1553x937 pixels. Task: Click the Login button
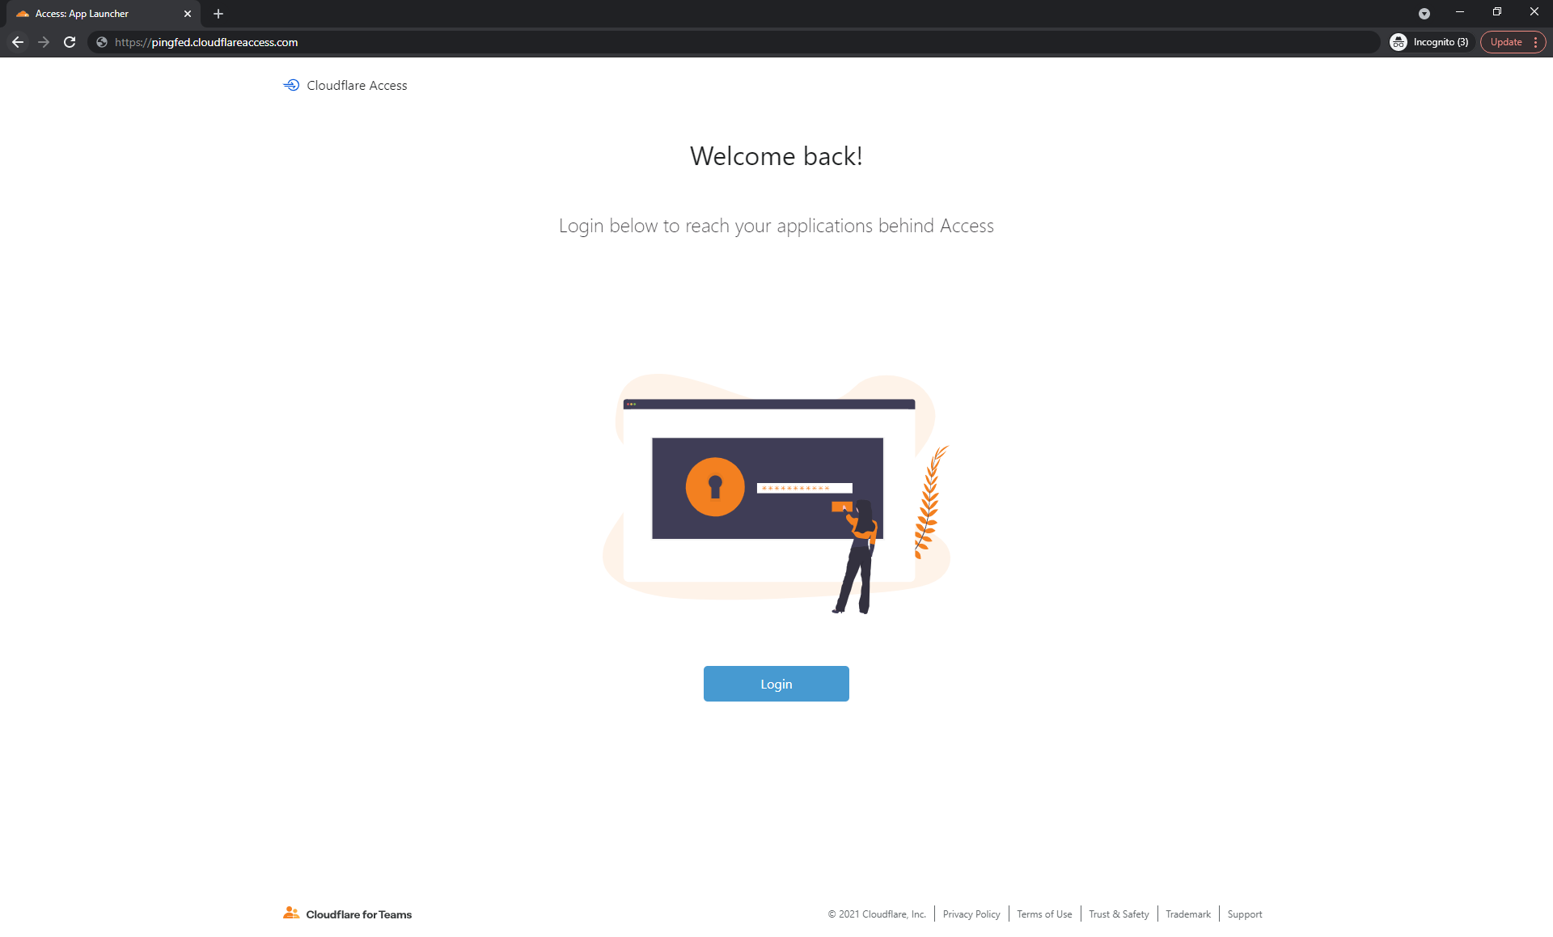coord(776,684)
